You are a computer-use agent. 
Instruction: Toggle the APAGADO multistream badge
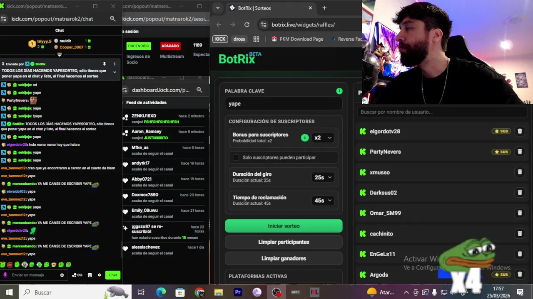(170, 46)
